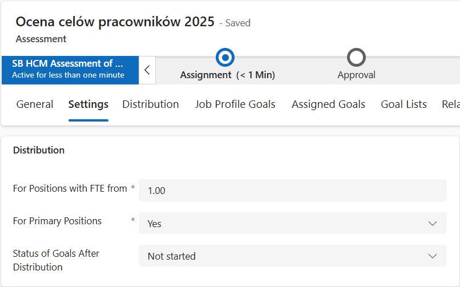Click the Approval stage circle icon

tap(356, 57)
